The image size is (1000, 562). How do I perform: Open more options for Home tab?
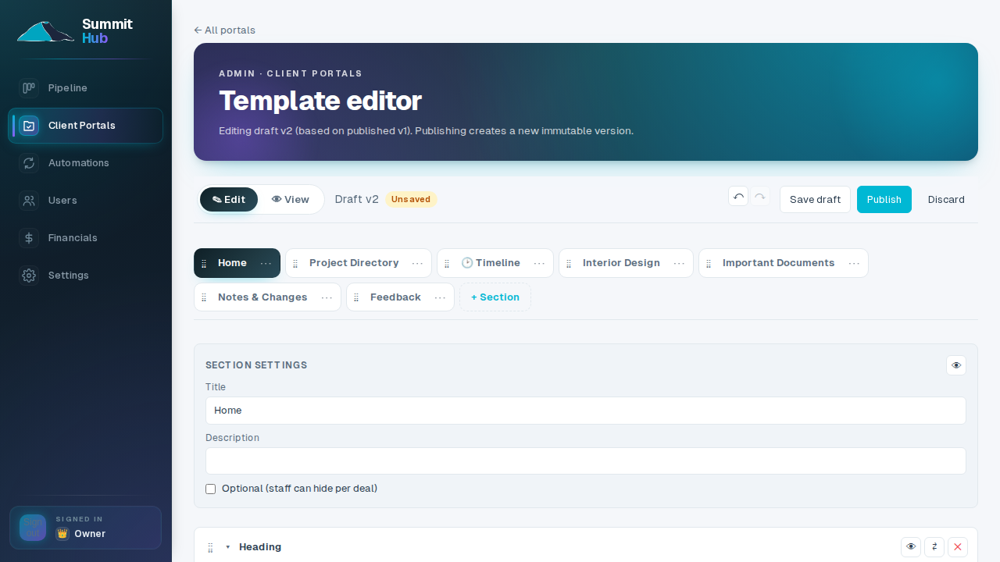(266, 264)
